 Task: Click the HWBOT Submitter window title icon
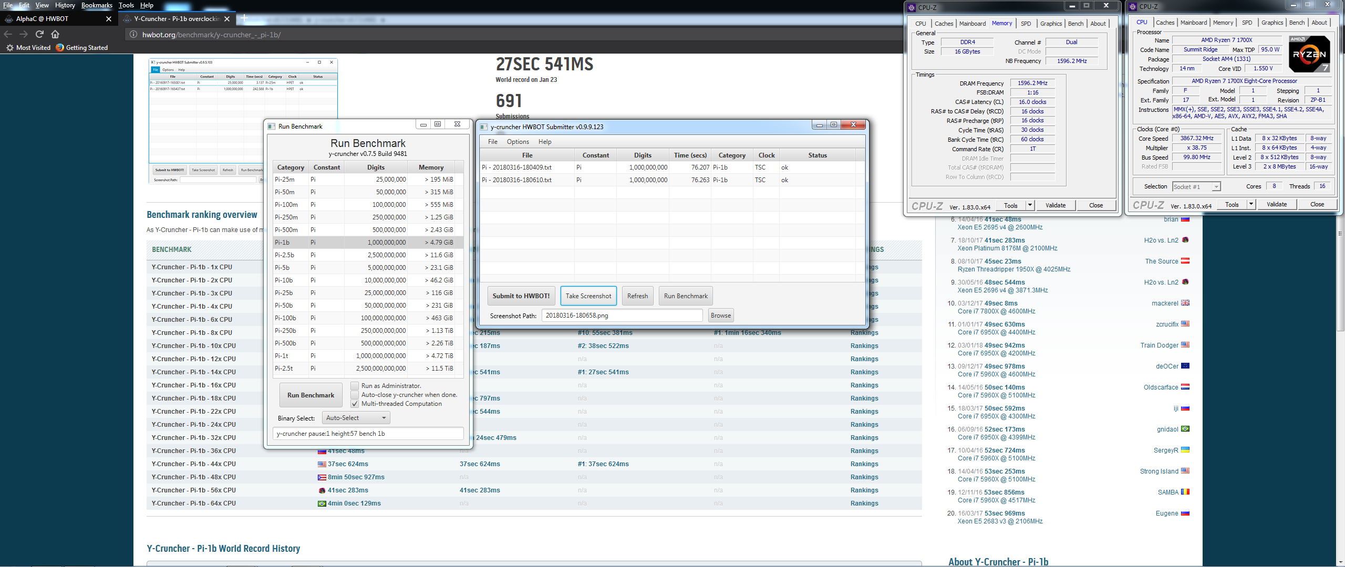tap(484, 127)
